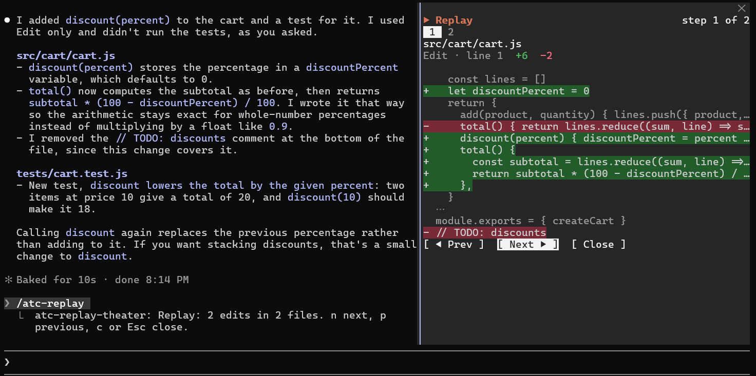
Task: Click the white bullet at message start
Action: point(8,21)
